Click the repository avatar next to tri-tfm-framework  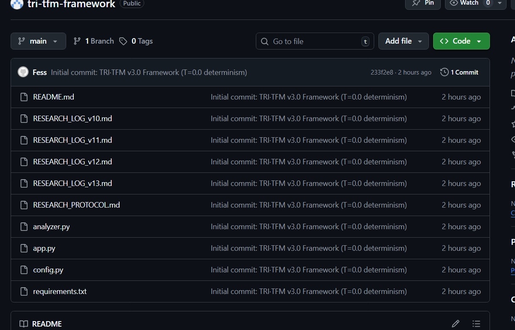click(17, 5)
